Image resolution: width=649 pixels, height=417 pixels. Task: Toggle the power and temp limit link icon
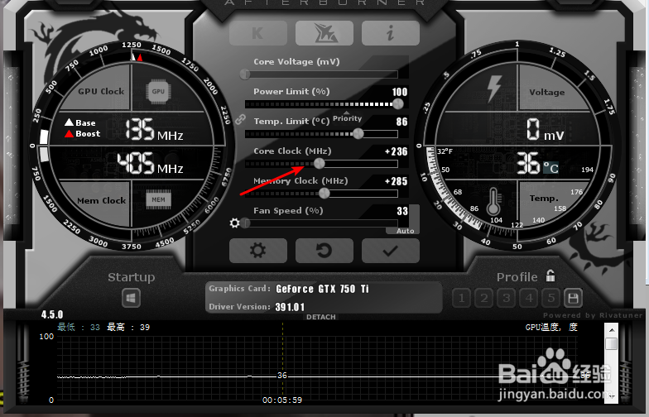coord(240,120)
